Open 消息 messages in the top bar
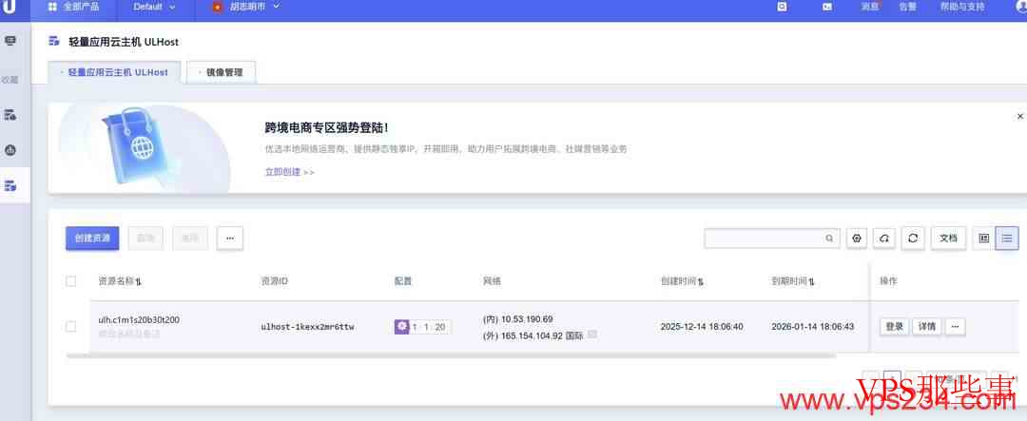 (870, 7)
